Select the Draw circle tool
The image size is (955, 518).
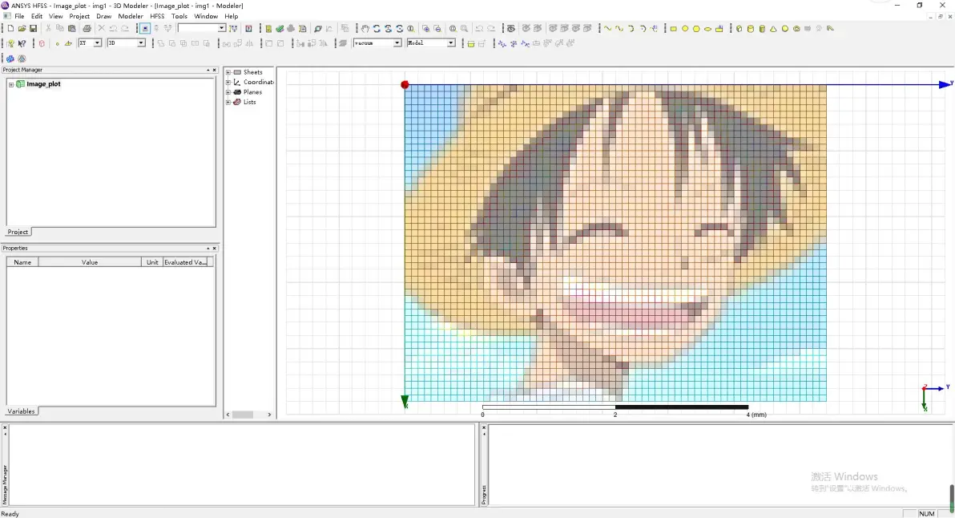coord(684,29)
